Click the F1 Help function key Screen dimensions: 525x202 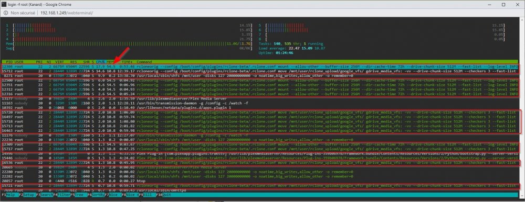tap(8, 195)
